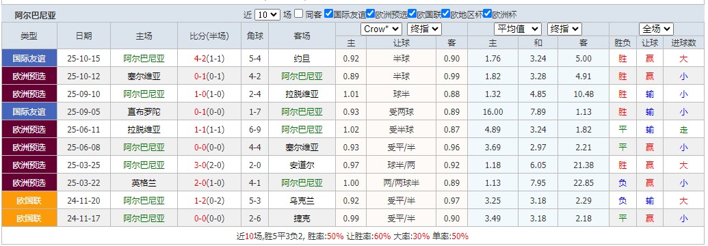Open the 直布罗陀 team link

pyautogui.click(x=144, y=112)
